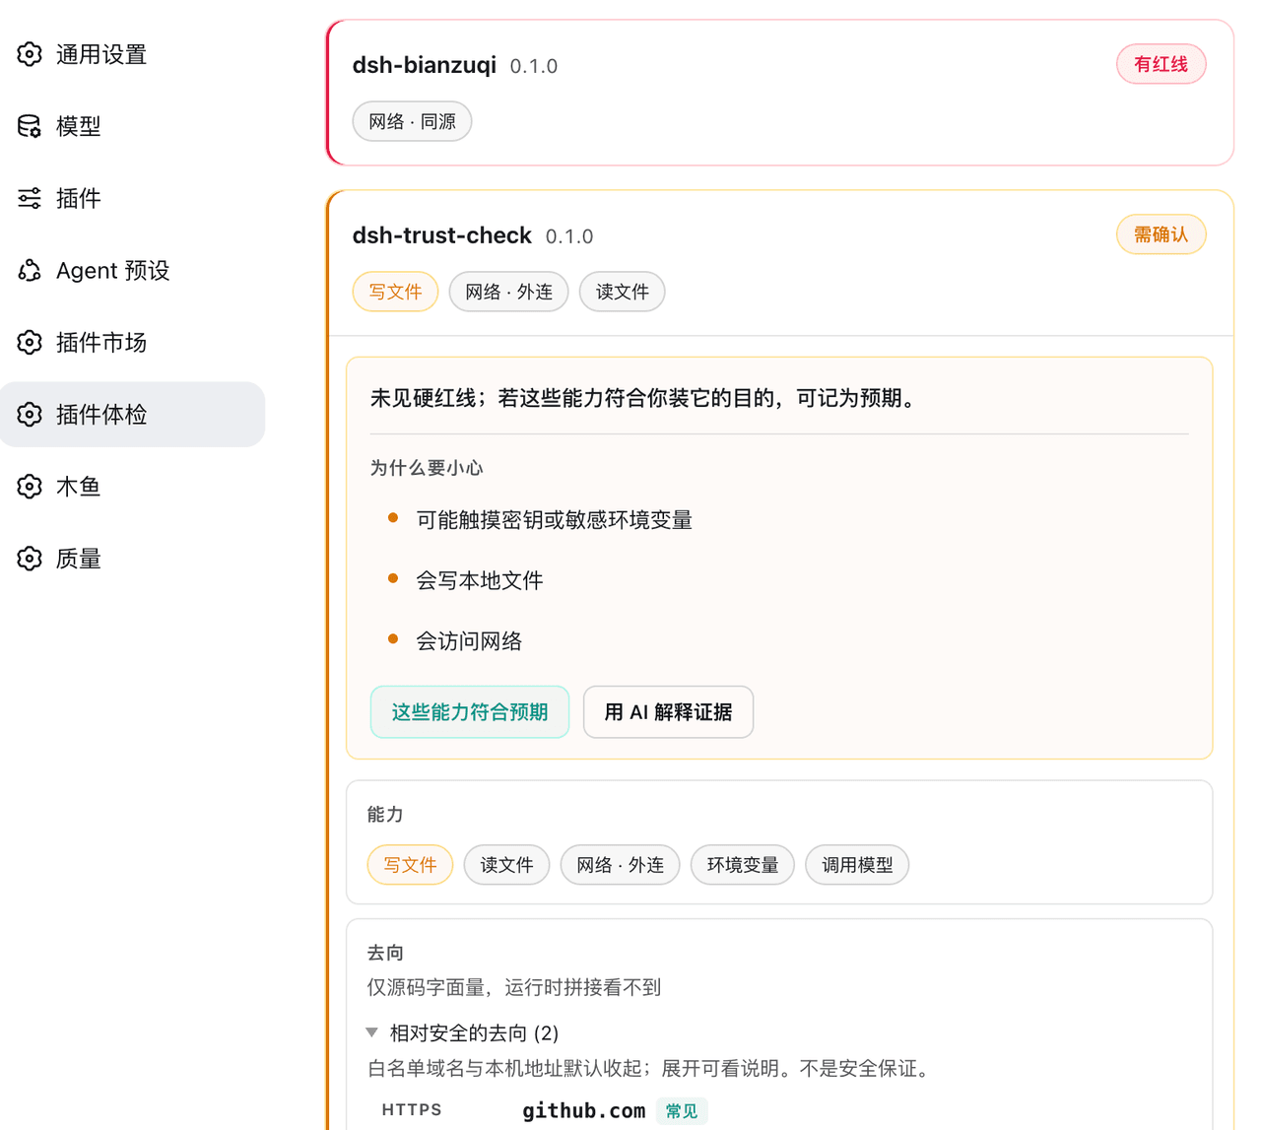Click 会访问网络 reason line
The width and height of the screenshot is (1261, 1130).
(x=469, y=641)
